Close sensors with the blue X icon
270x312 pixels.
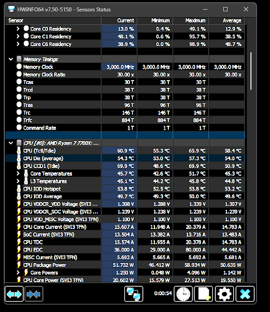tap(245, 294)
